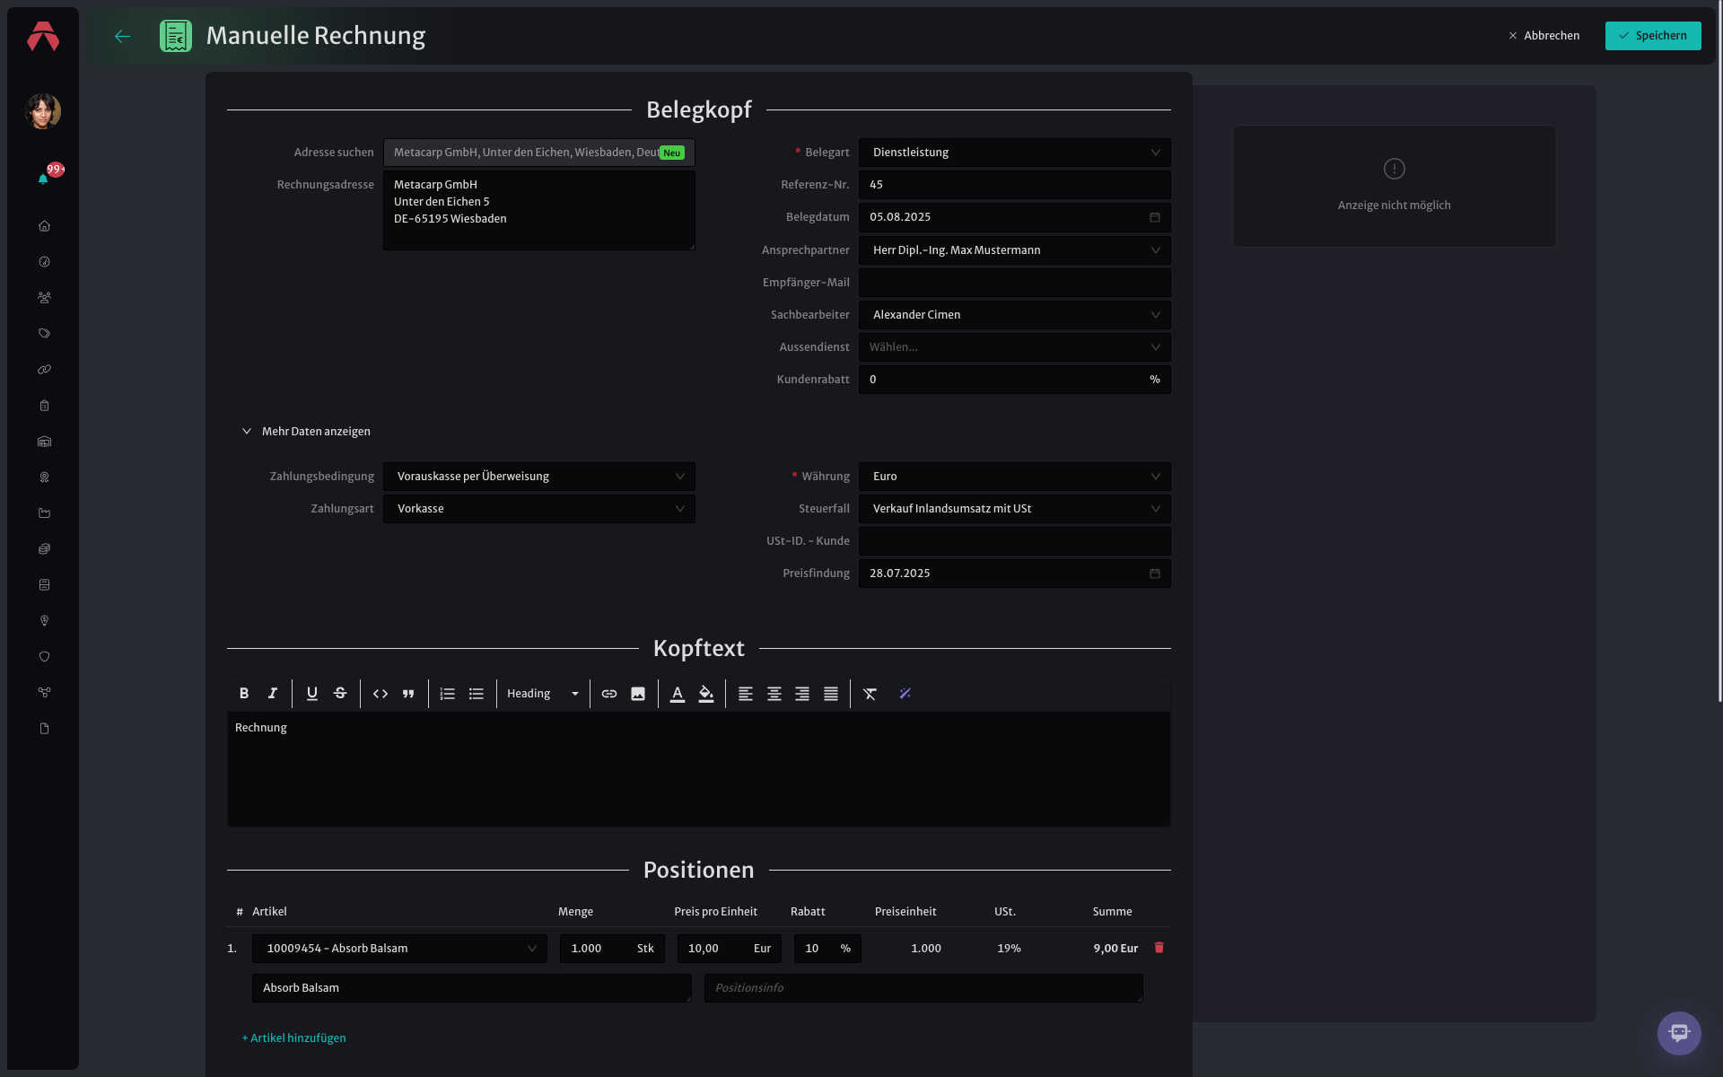1723x1077 pixels.
Task: Align Kopftext right
Action: [802, 694]
